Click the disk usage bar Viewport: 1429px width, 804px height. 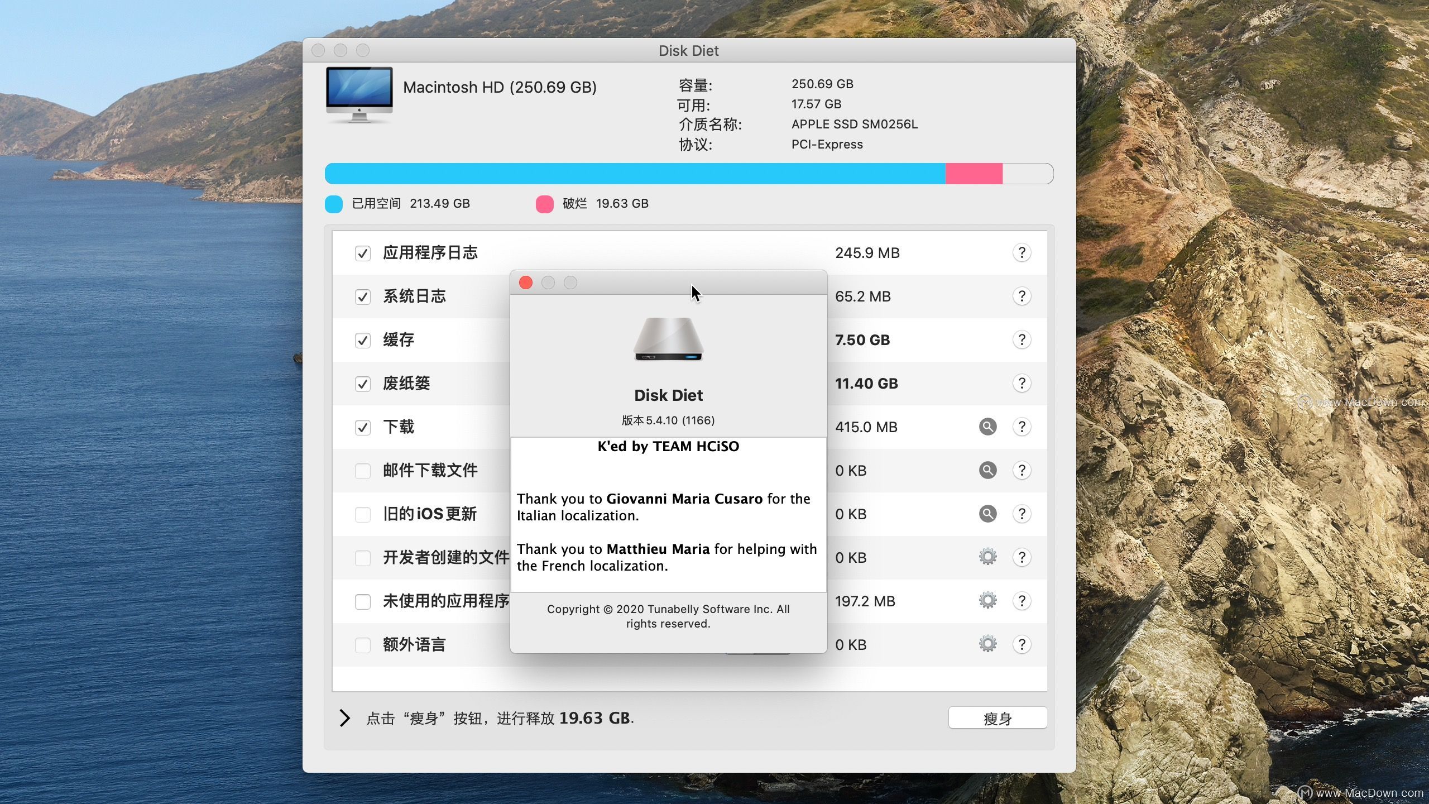(689, 174)
